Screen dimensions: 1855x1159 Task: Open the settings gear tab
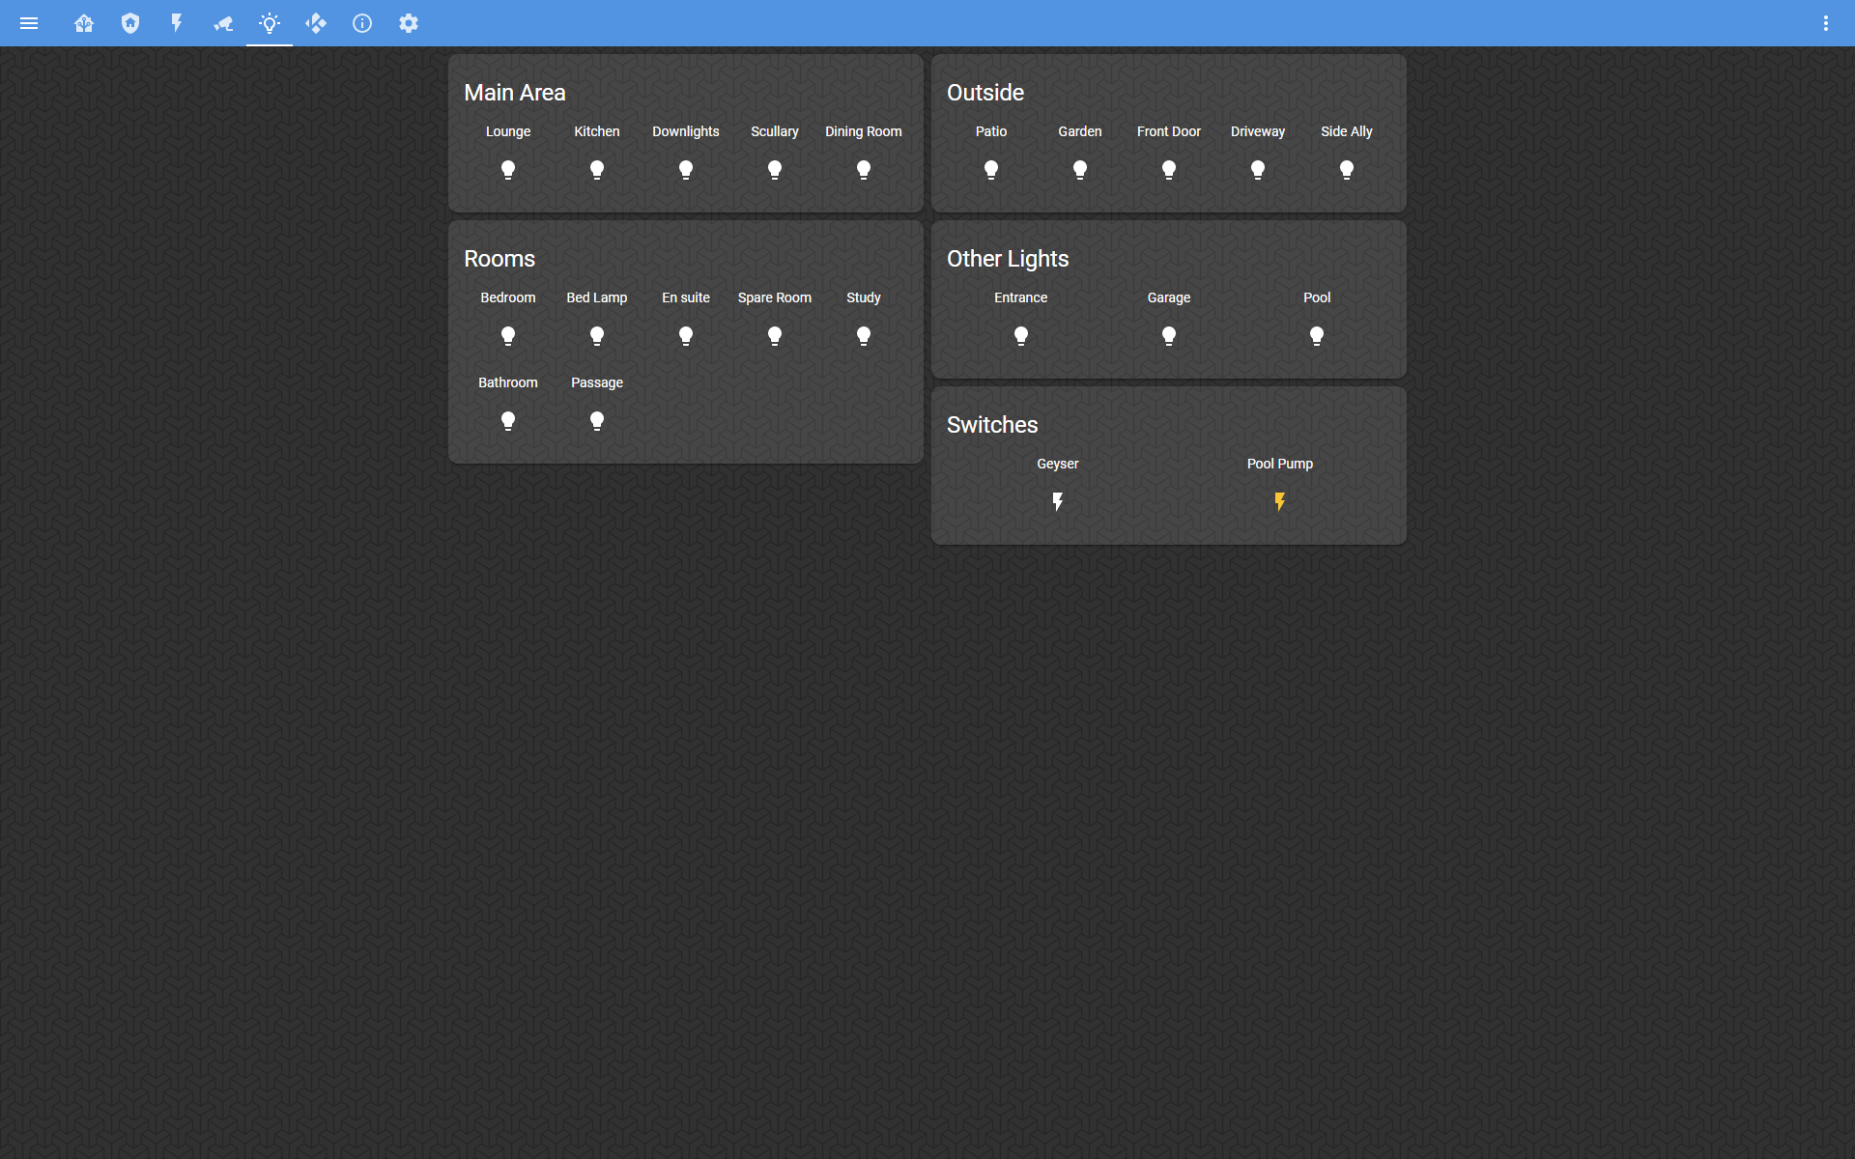coord(409,23)
